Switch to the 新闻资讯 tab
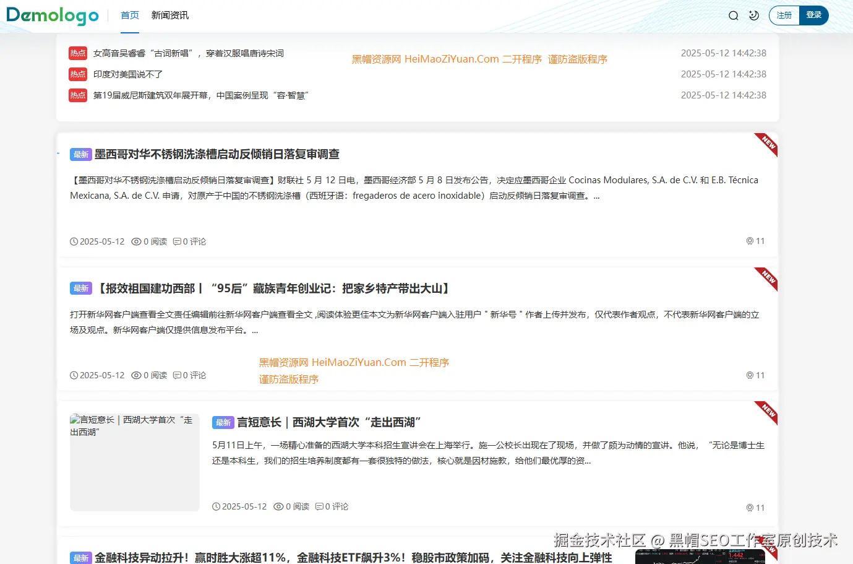The image size is (853, 564). (169, 15)
